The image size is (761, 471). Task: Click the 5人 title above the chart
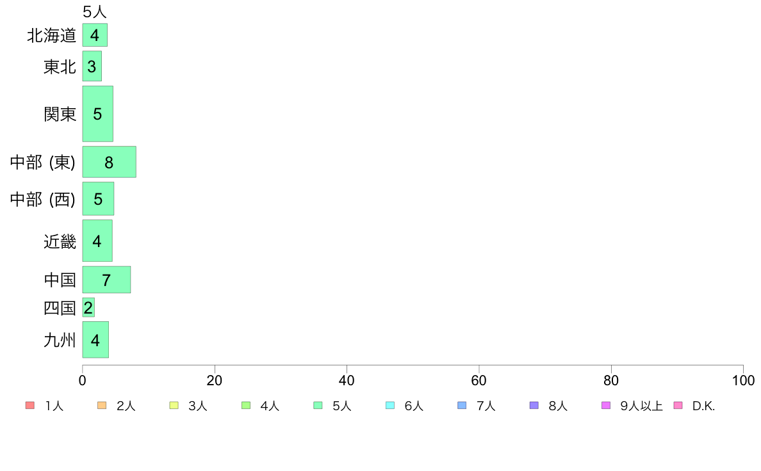click(95, 12)
